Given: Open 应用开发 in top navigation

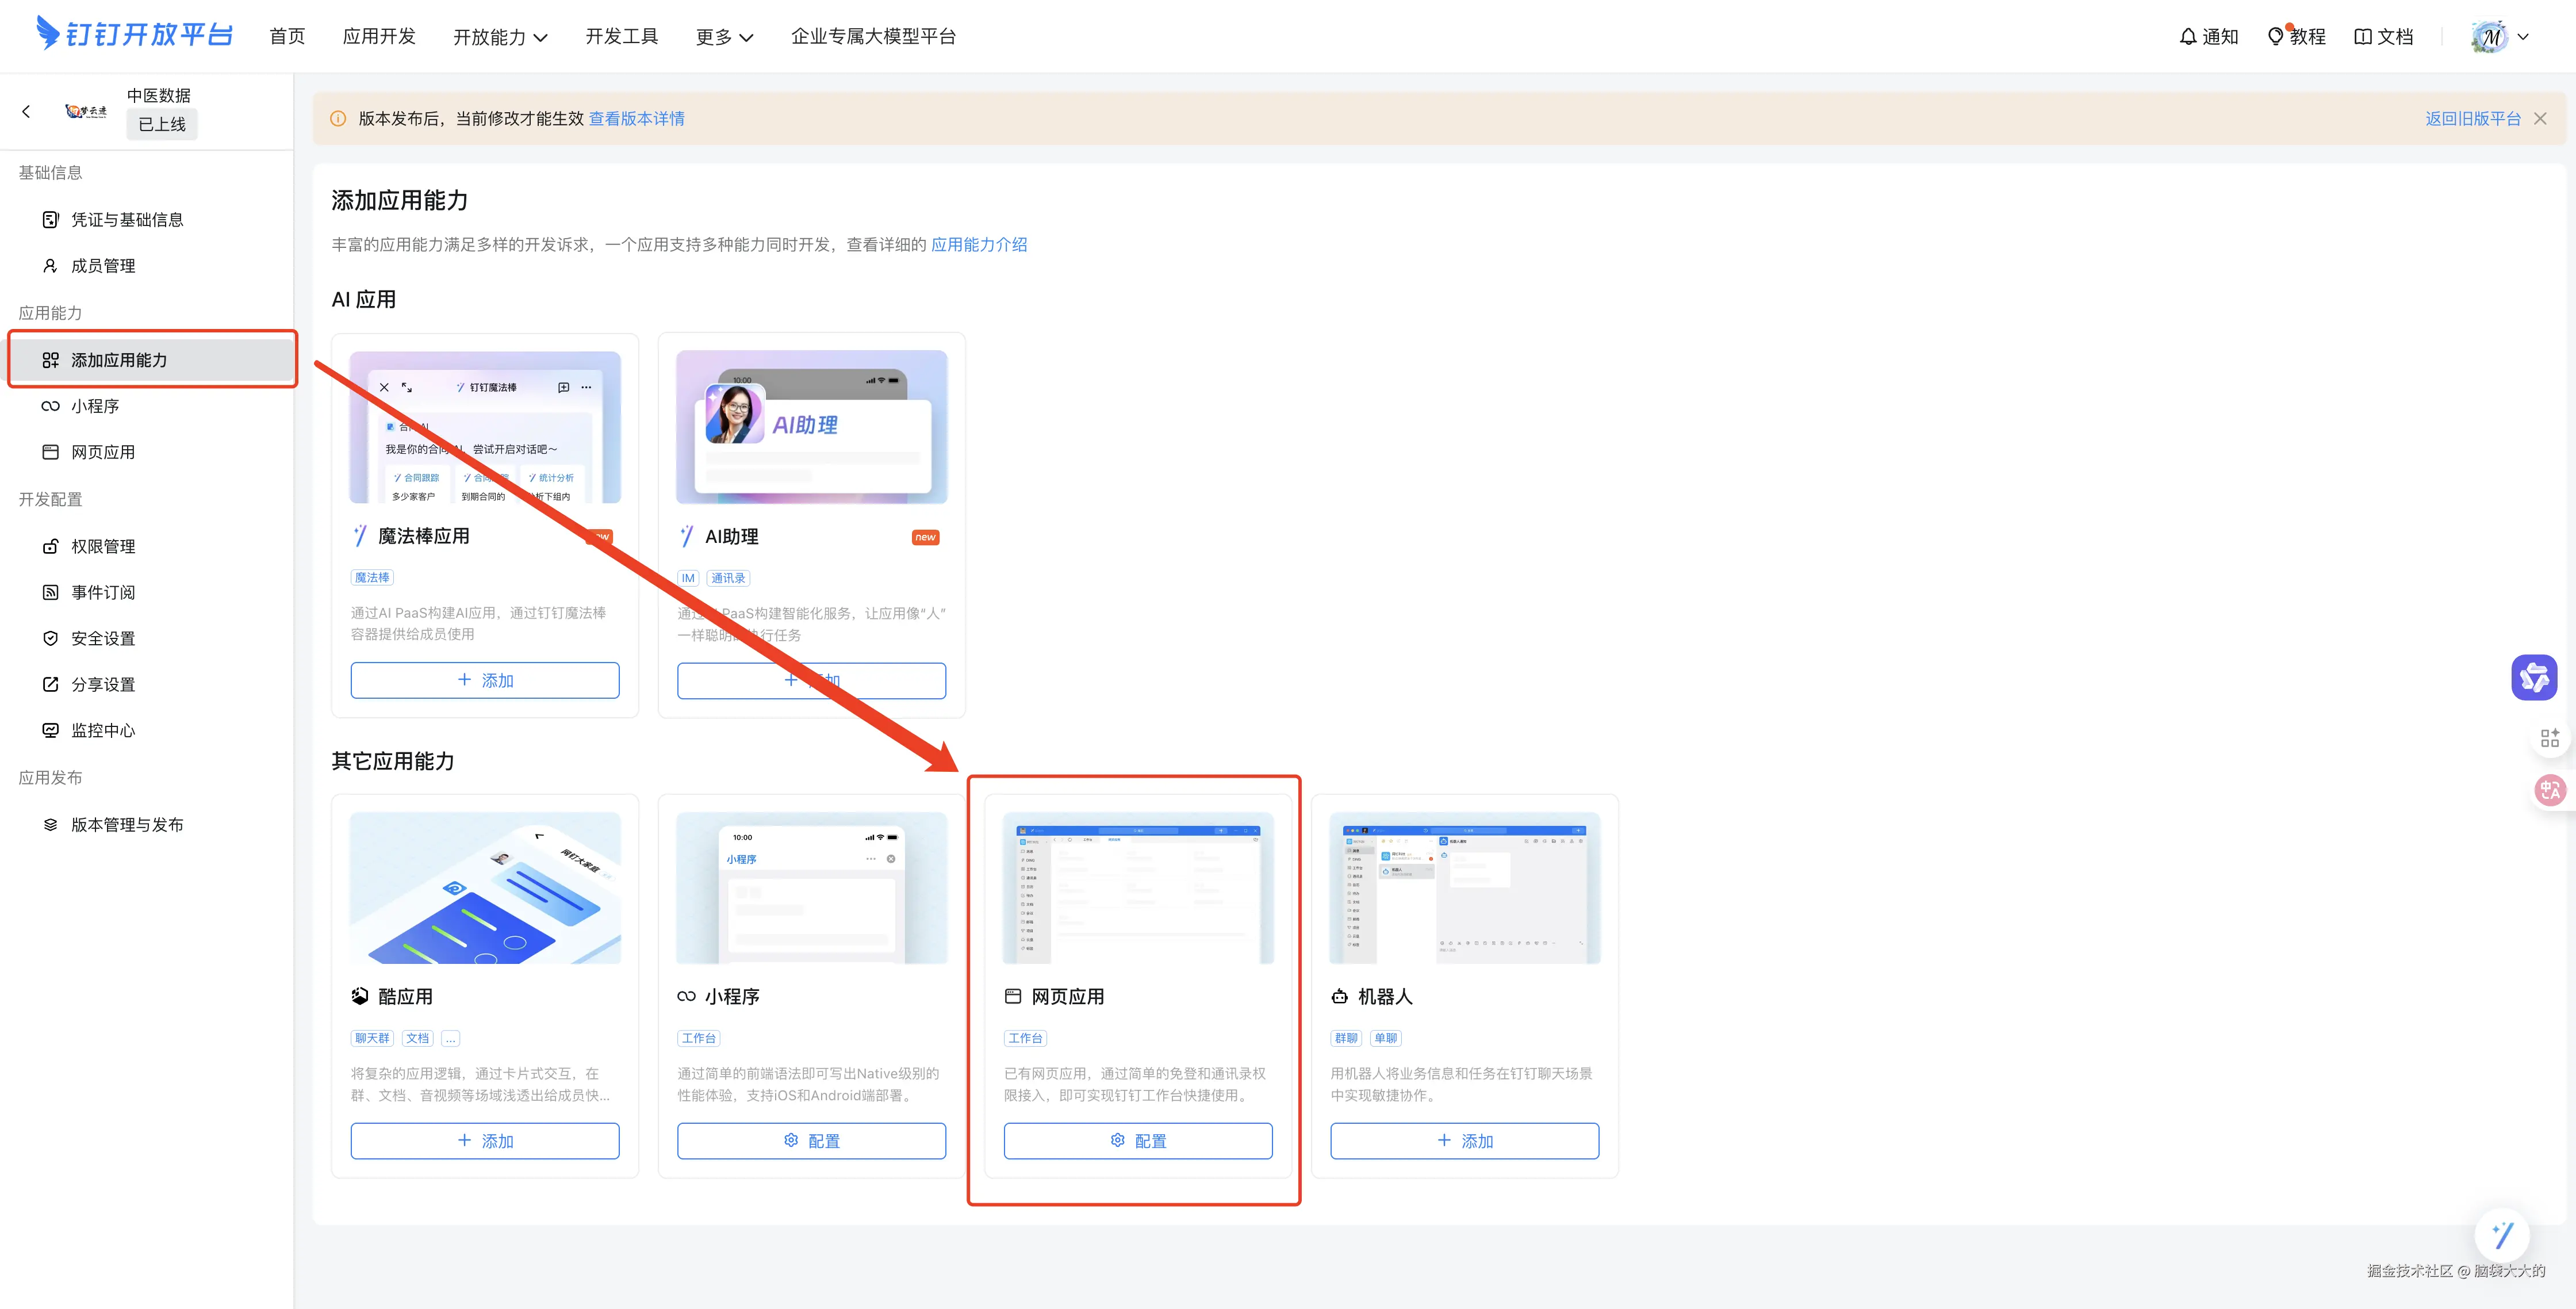Looking at the screenshot, I should (379, 37).
